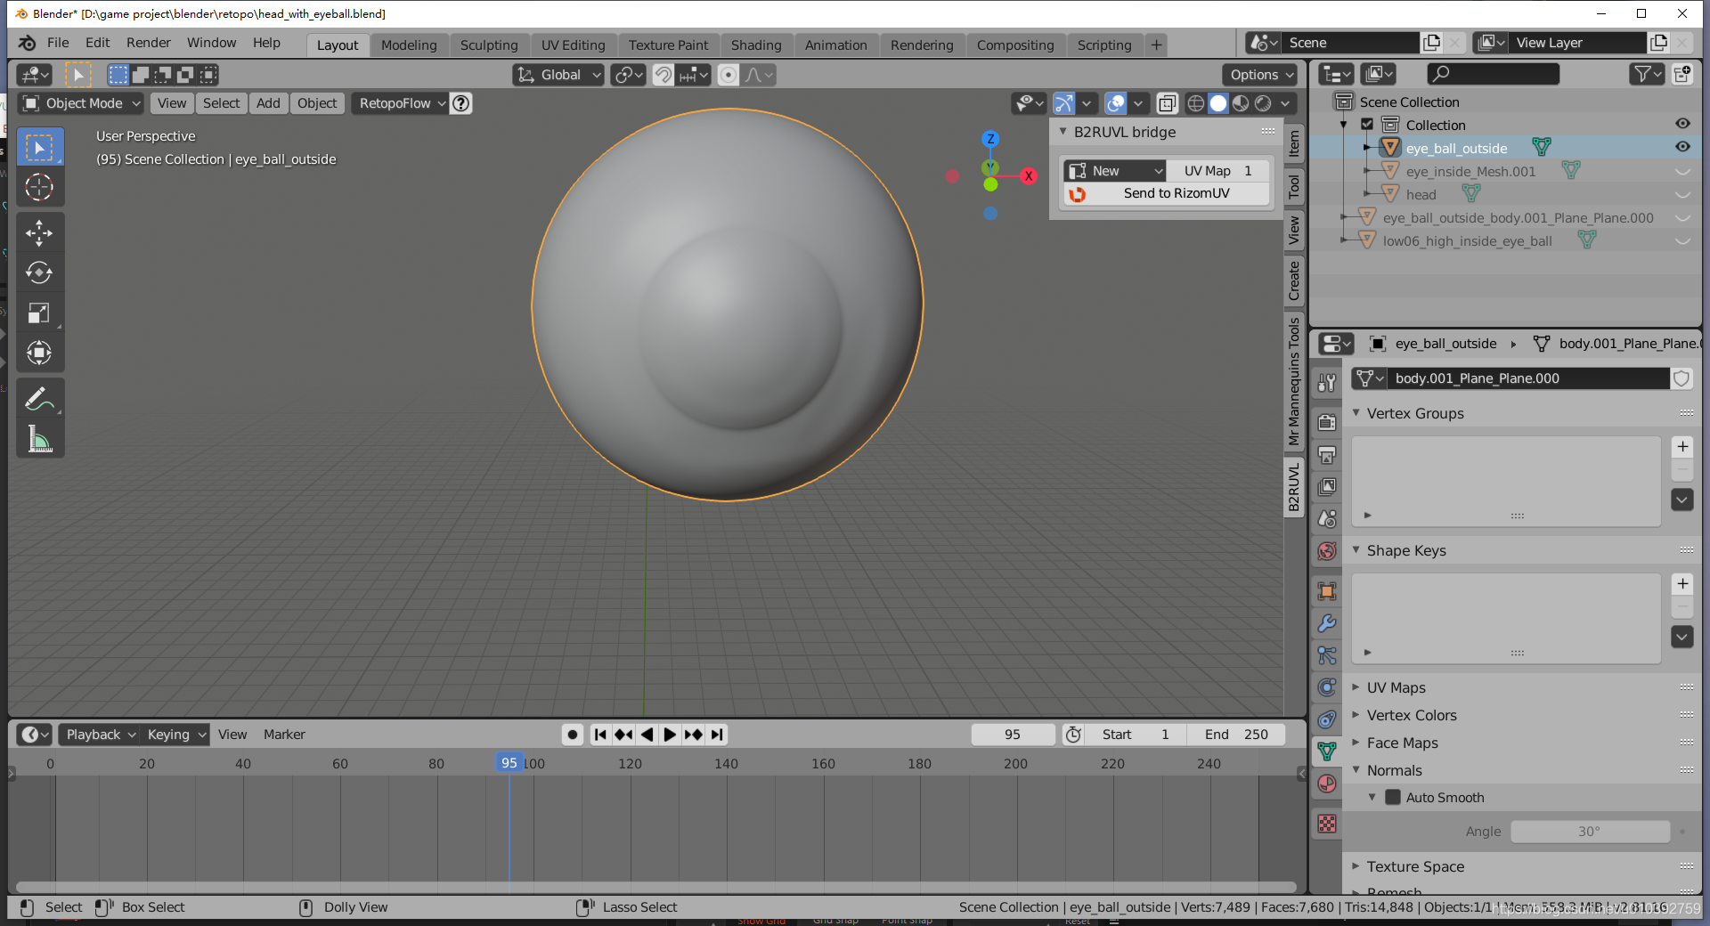
Task: Click the Keying popover button
Action: point(175,735)
